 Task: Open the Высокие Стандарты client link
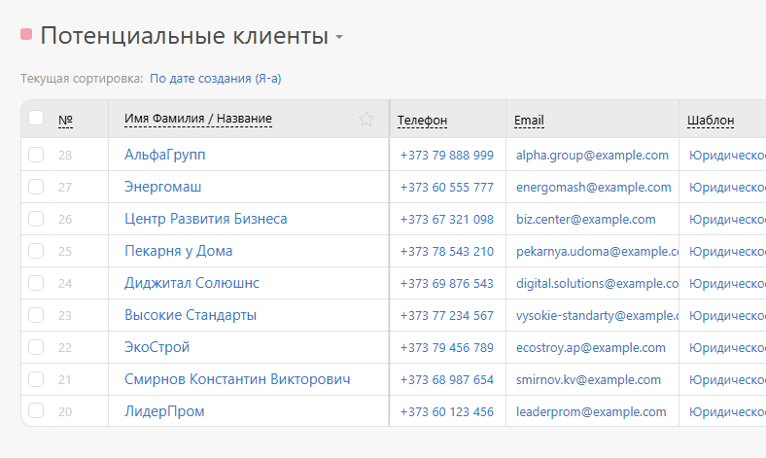[x=190, y=315]
